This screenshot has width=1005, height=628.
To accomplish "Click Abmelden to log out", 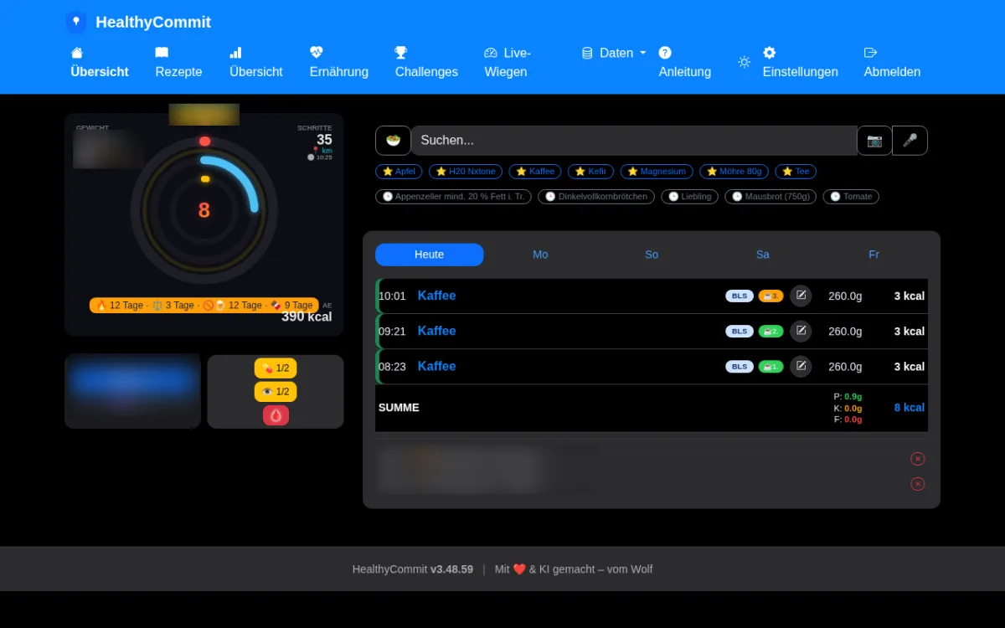I will [892, 62].
